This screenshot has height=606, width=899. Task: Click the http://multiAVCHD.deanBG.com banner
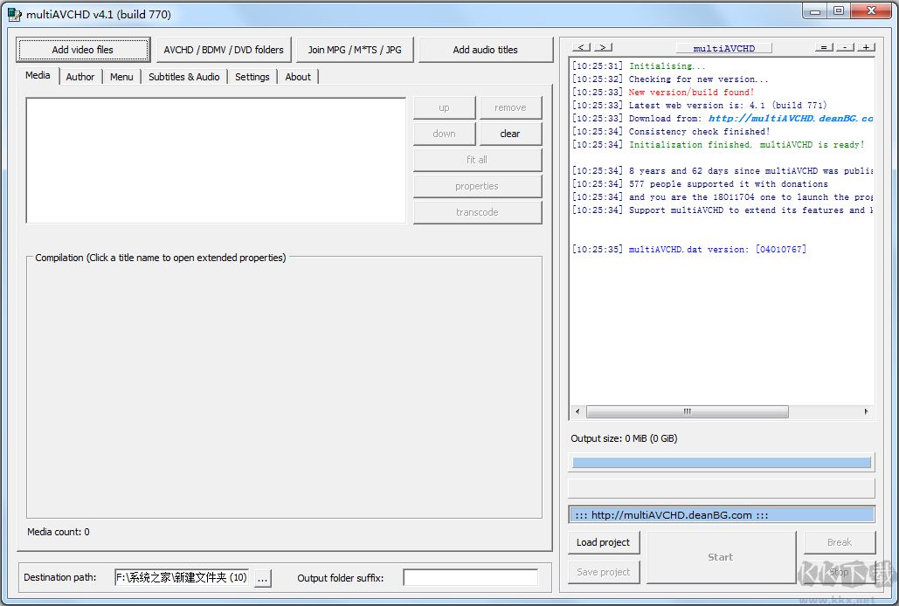tap(722, 515)
